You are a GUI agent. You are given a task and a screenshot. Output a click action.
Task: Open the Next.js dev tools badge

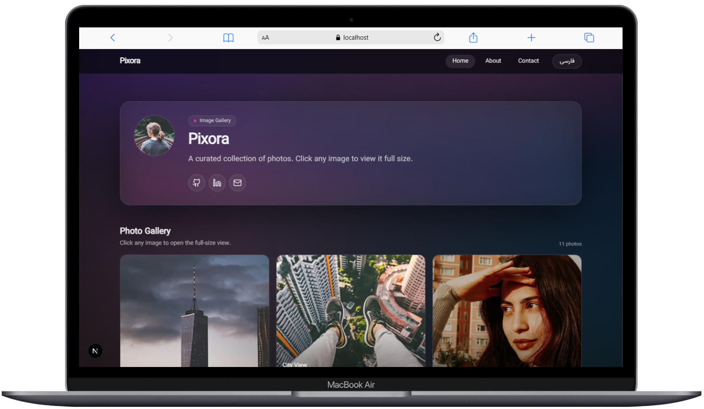pyautogui.click(x=95, y=351)
